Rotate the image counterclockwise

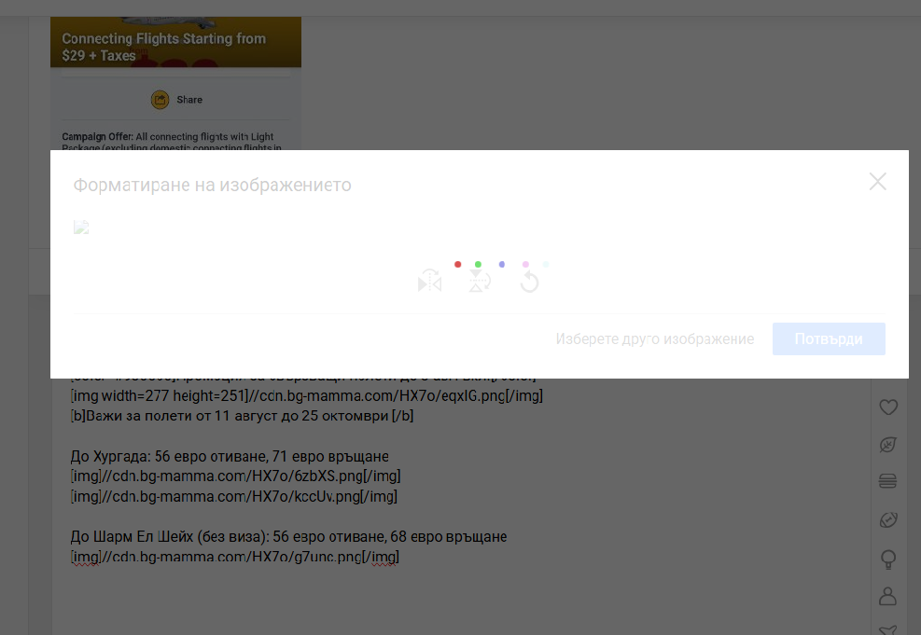tap(529, 281)
